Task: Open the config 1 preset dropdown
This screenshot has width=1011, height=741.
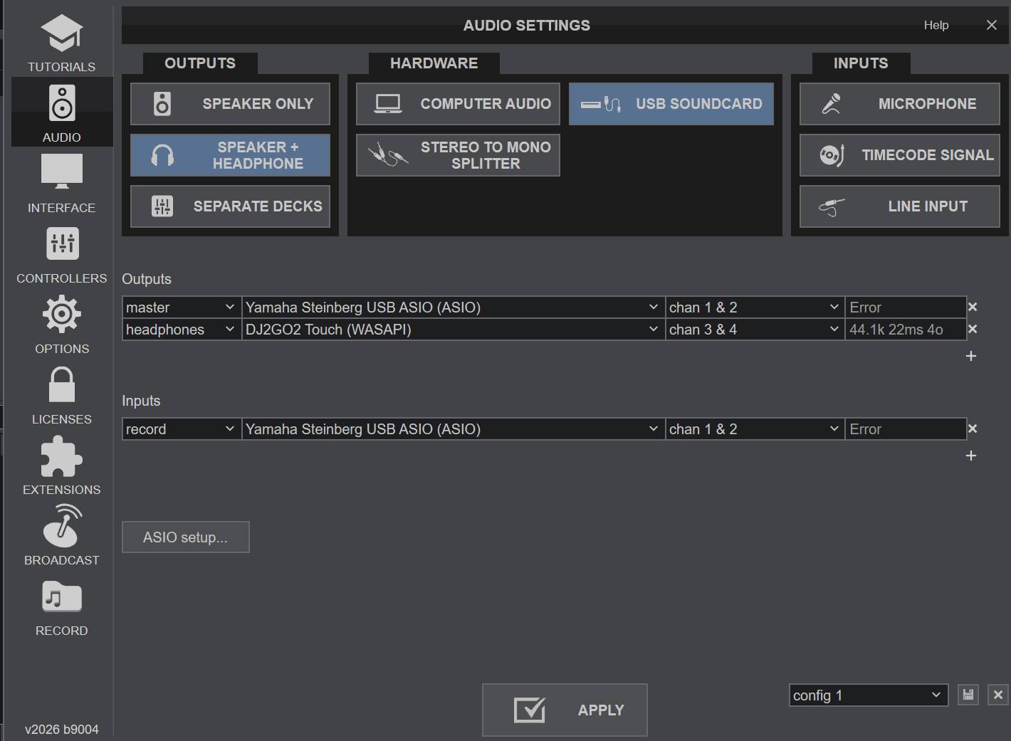Action: (868, 695)
